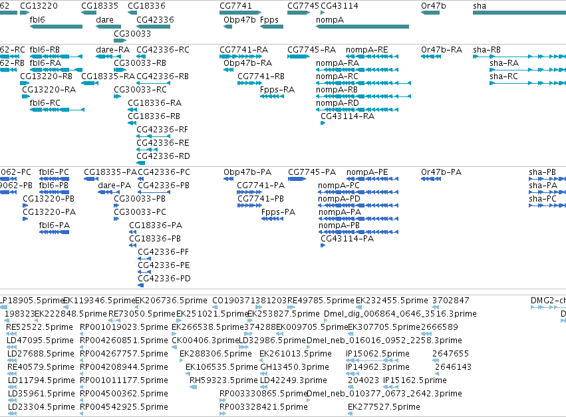
Task: Open protein nompA-PB
Action: 339,225
